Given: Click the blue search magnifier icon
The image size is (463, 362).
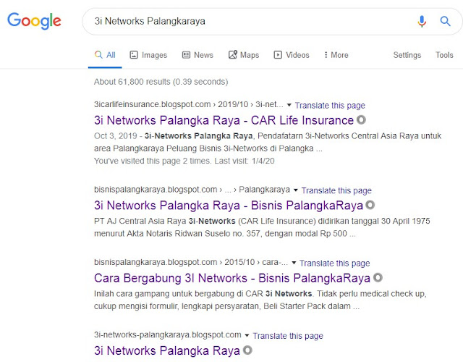Looking at the screenshot, I should [445, 21].
